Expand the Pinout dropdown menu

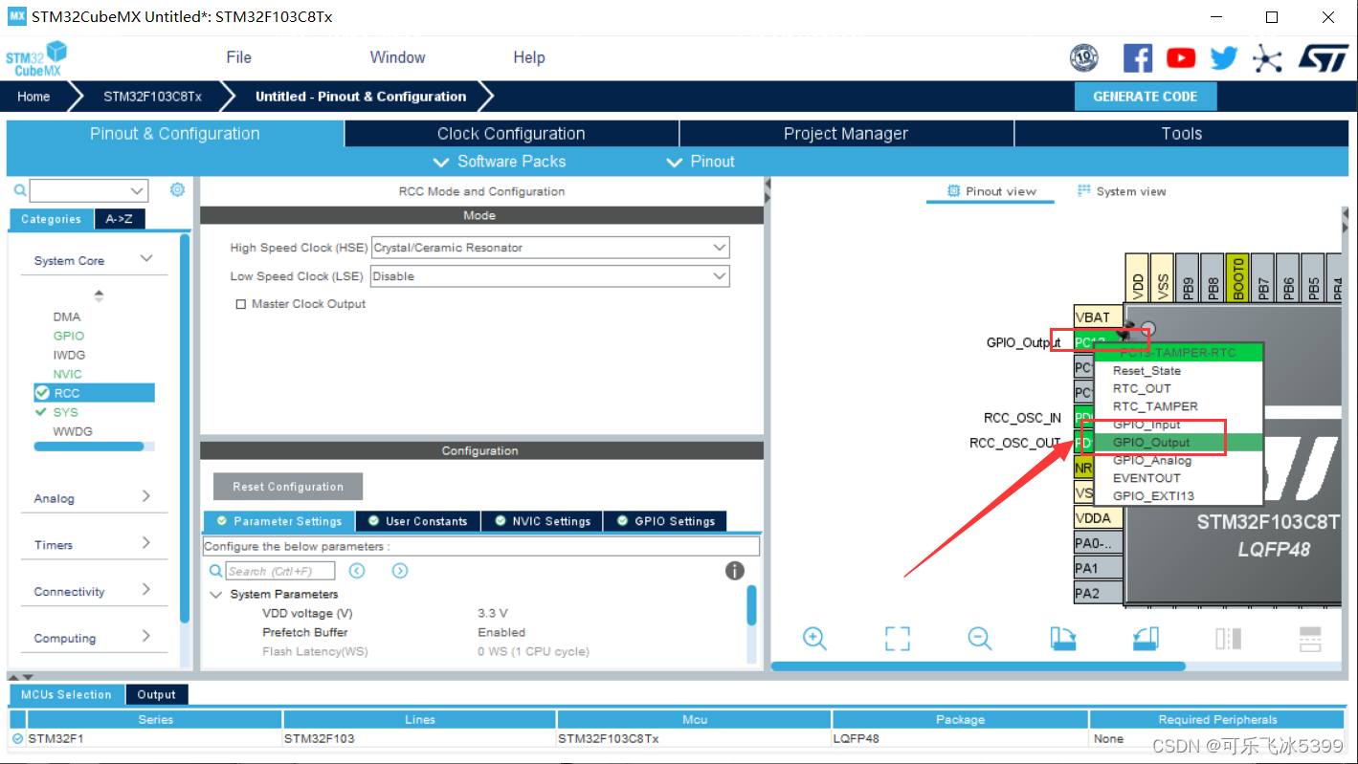click(x=701, y=162)
